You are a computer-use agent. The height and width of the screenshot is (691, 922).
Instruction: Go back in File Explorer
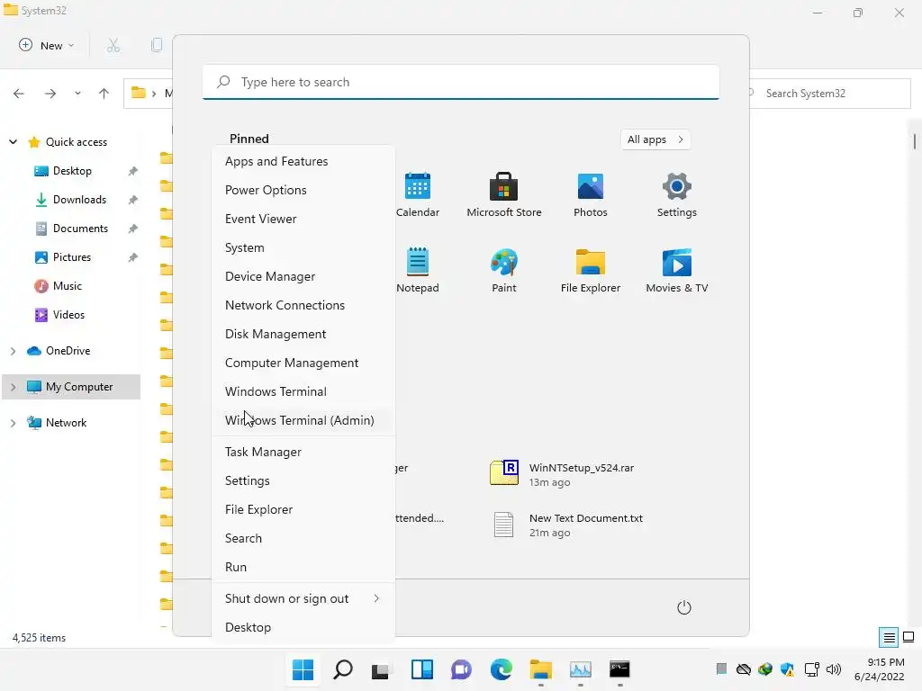coord(19,94)
